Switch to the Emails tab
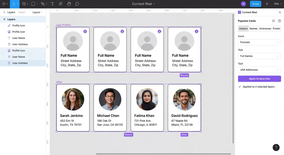Image resolution: width=284 pixels, height=155 pixels. pyautogui.click(x=276, y=29)
